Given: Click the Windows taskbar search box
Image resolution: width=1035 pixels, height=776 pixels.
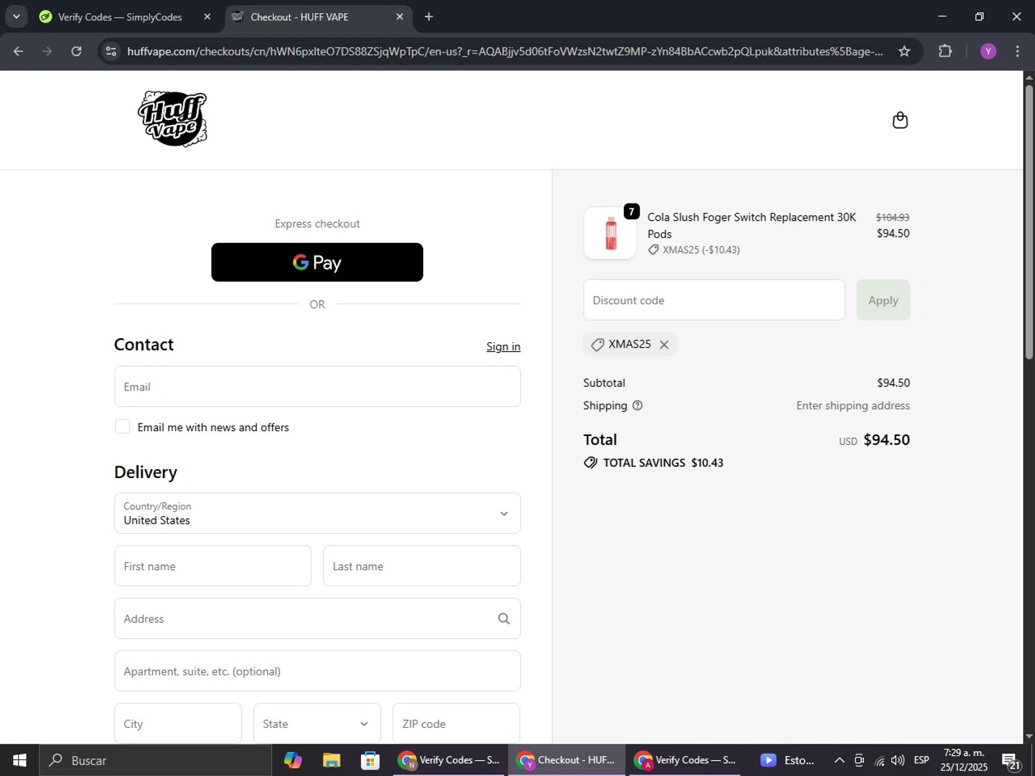Looking at the screenshot, I should (x=155, y=760).
